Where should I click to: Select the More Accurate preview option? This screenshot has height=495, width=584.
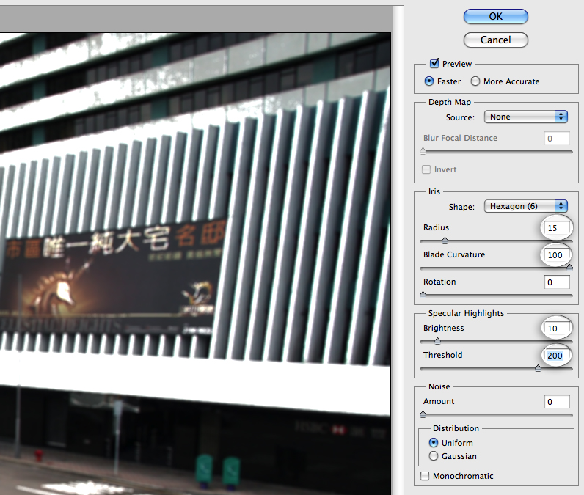tap(475, 81)
